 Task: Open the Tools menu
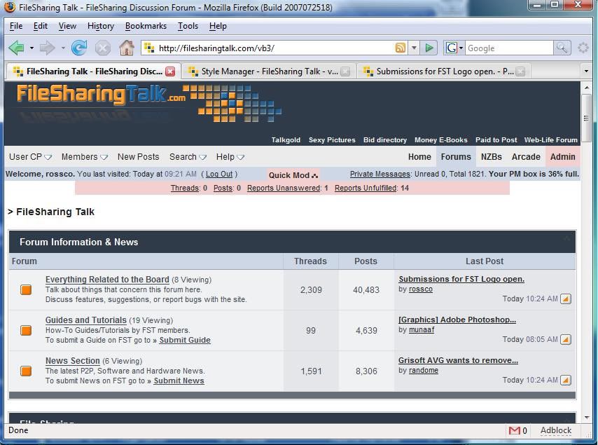pyautogui.click(x=188, y=26)
